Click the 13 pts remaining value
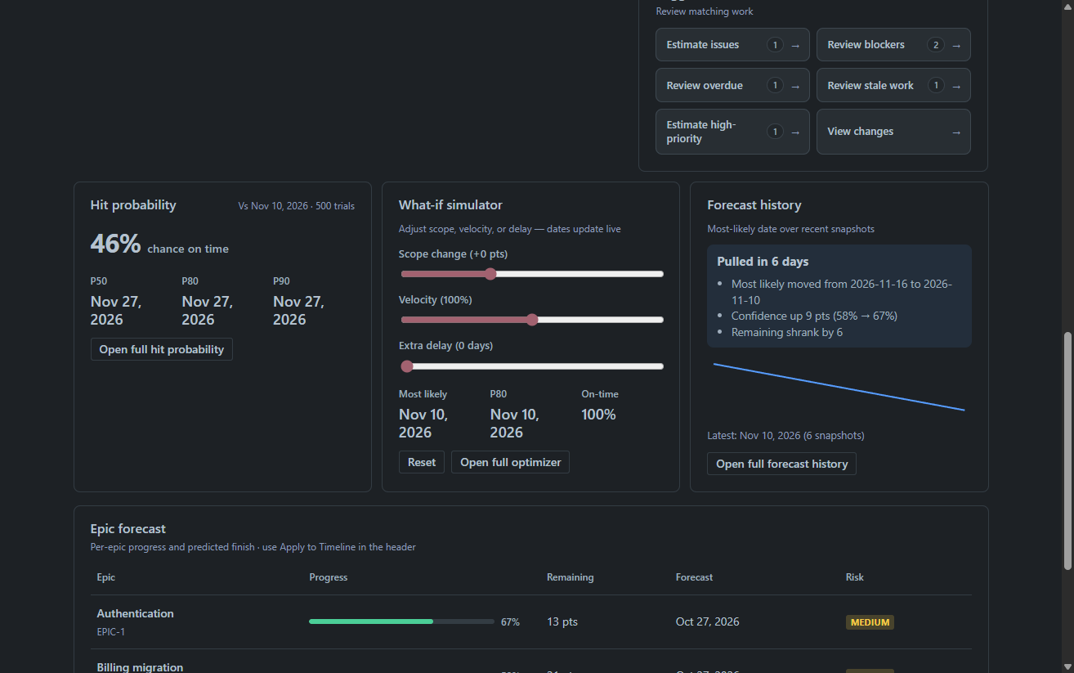Screen dimensions: 1074x673 coord(562,621)
